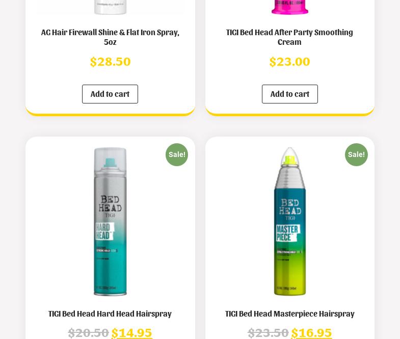Click the $23.00 price of Smoothing Cream
This screenshot has height=339, width=400.
tap(290, 62)
